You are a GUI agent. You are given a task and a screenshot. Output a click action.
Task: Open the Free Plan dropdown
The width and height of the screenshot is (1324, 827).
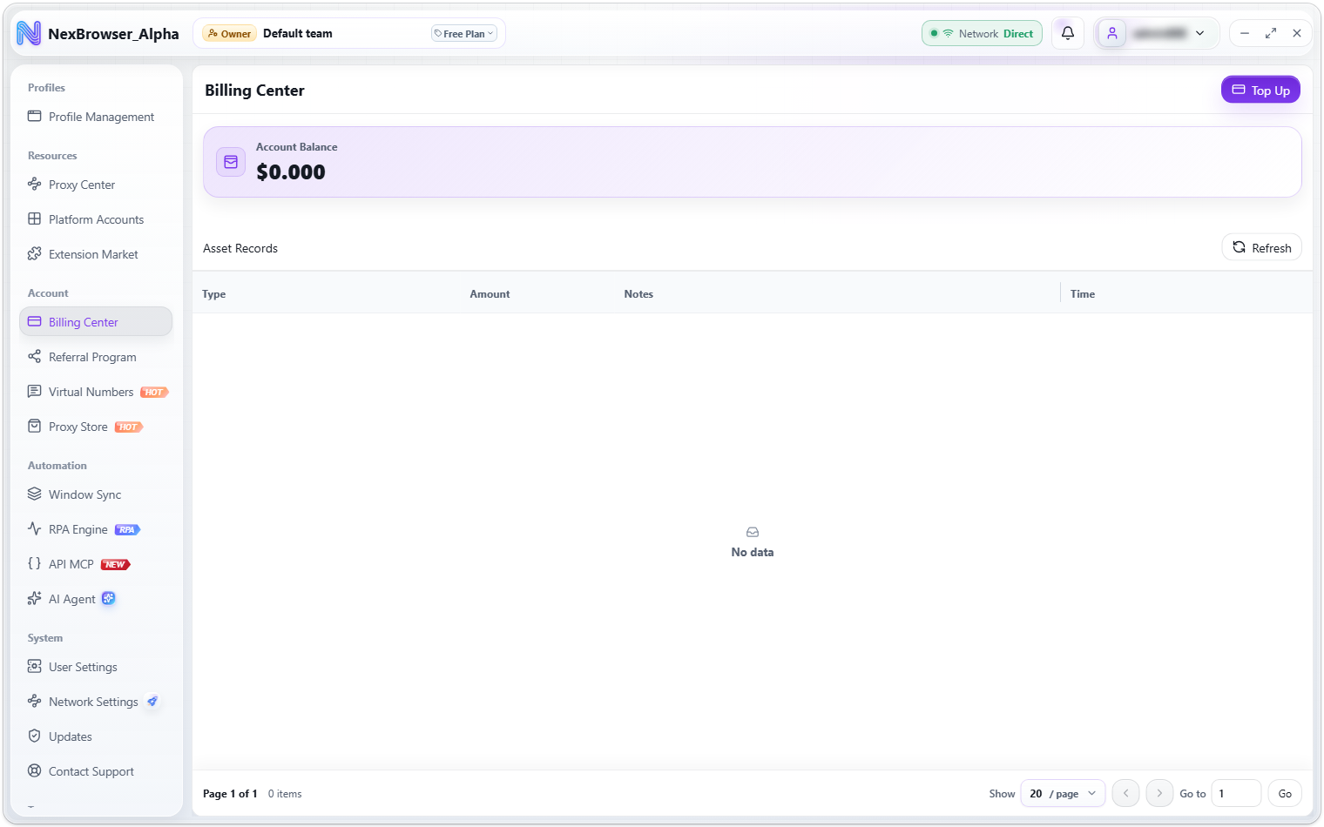click(x=464, y=34)
